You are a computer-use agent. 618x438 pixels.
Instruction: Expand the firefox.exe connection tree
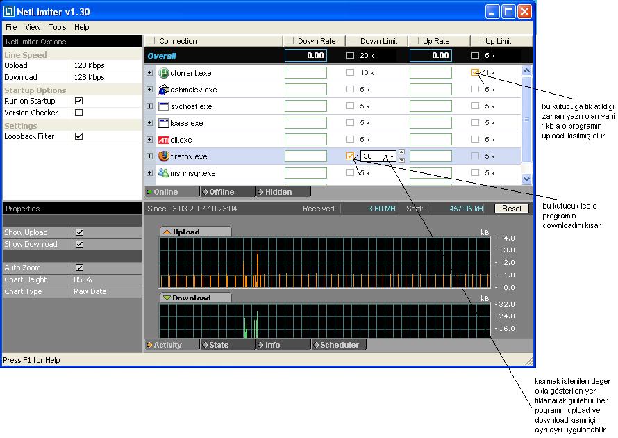150,156
